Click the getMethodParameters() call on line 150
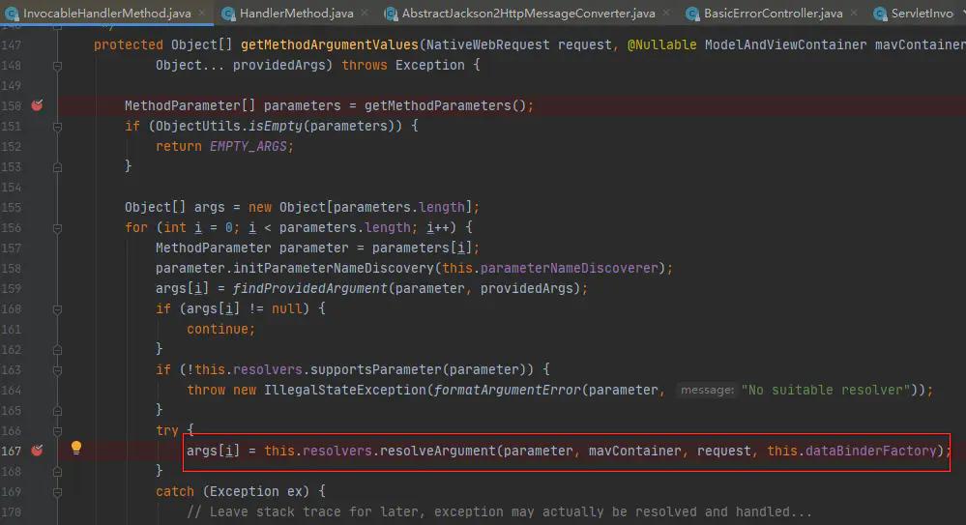Viewport: 966px width, 525px height. (445, 106)
